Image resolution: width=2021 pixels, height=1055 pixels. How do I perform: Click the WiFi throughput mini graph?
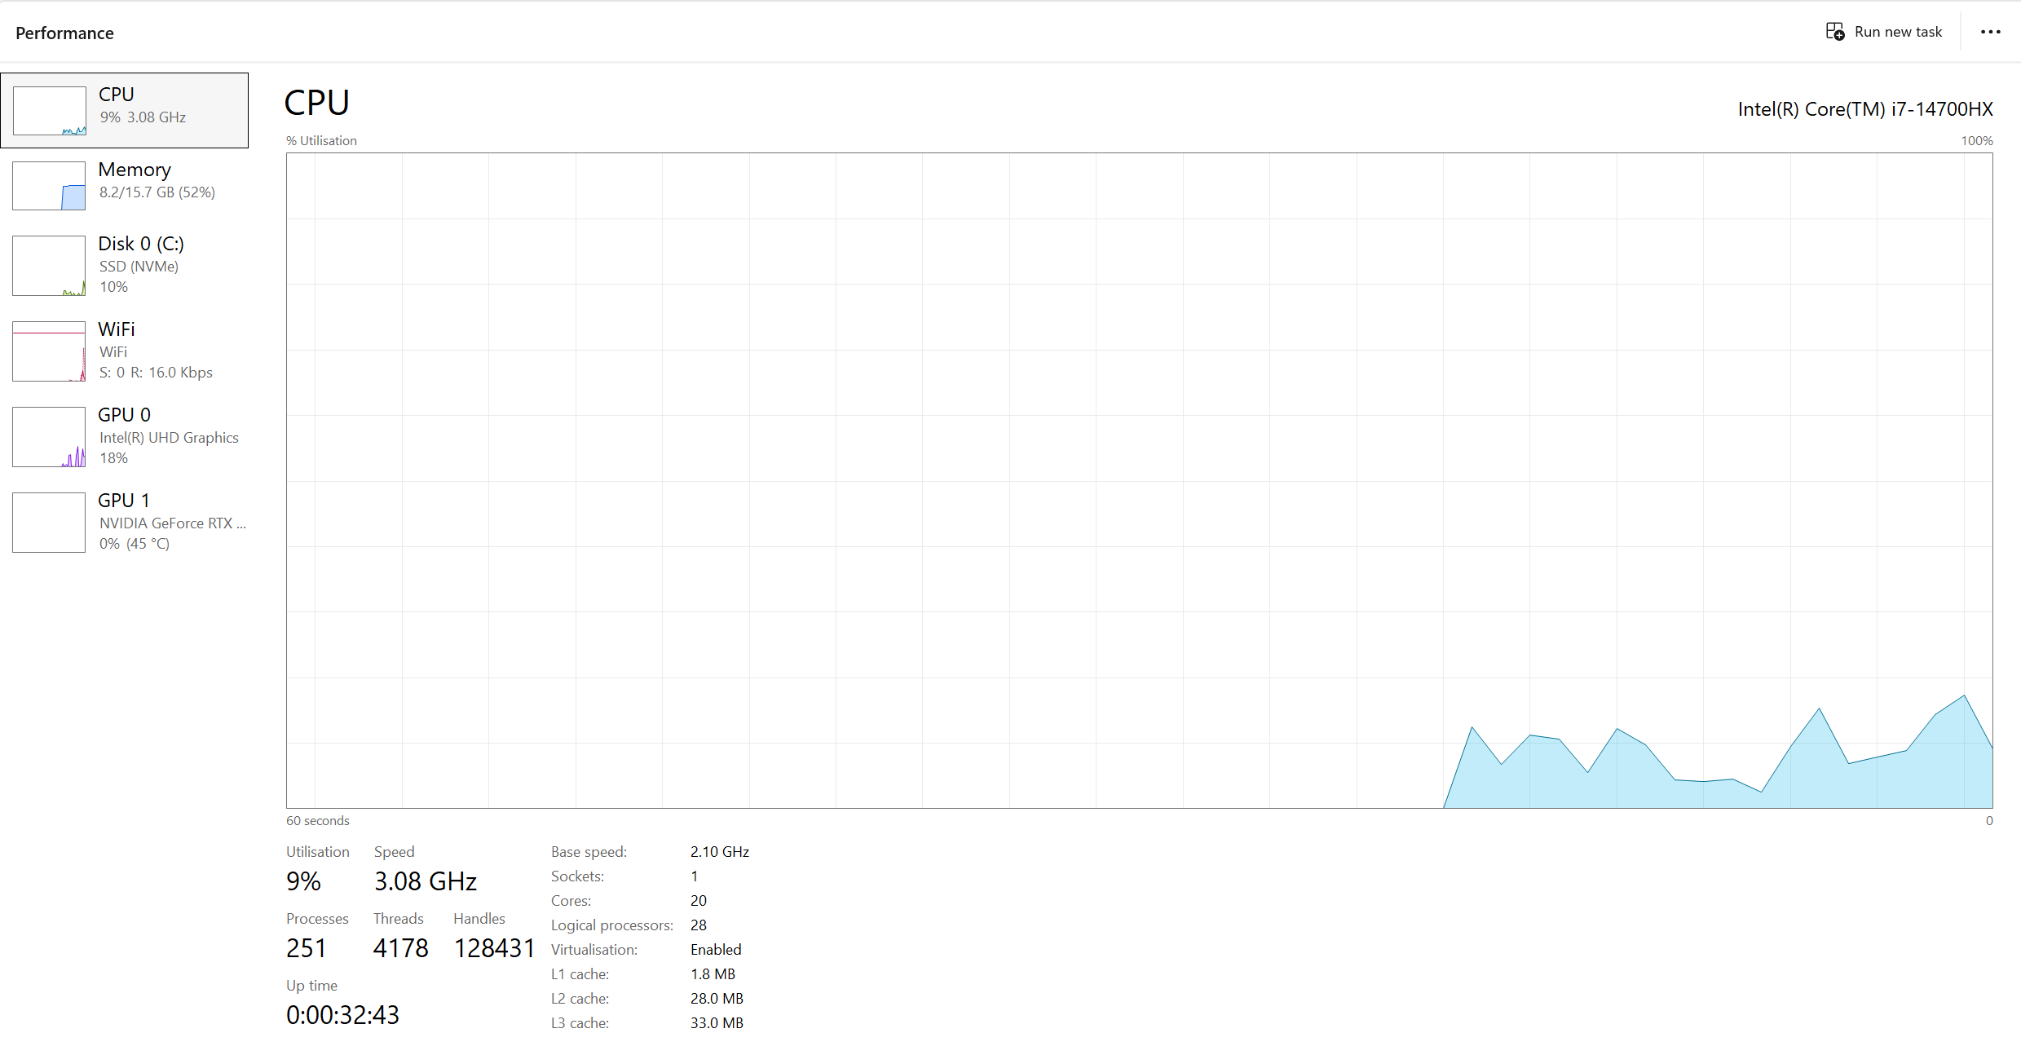pyautogui.click(x=49, y=351)
